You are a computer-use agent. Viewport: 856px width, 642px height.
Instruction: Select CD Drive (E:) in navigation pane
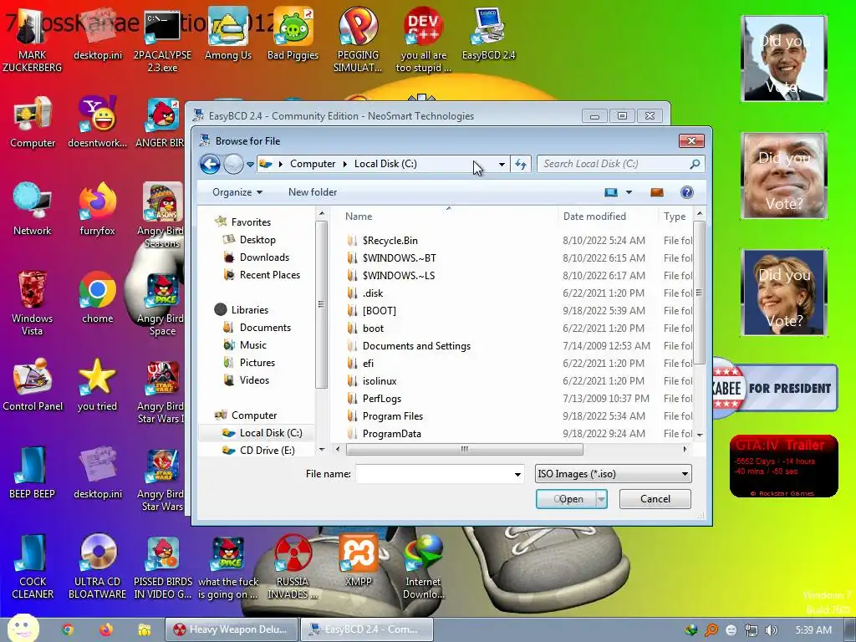pos(267,451)
